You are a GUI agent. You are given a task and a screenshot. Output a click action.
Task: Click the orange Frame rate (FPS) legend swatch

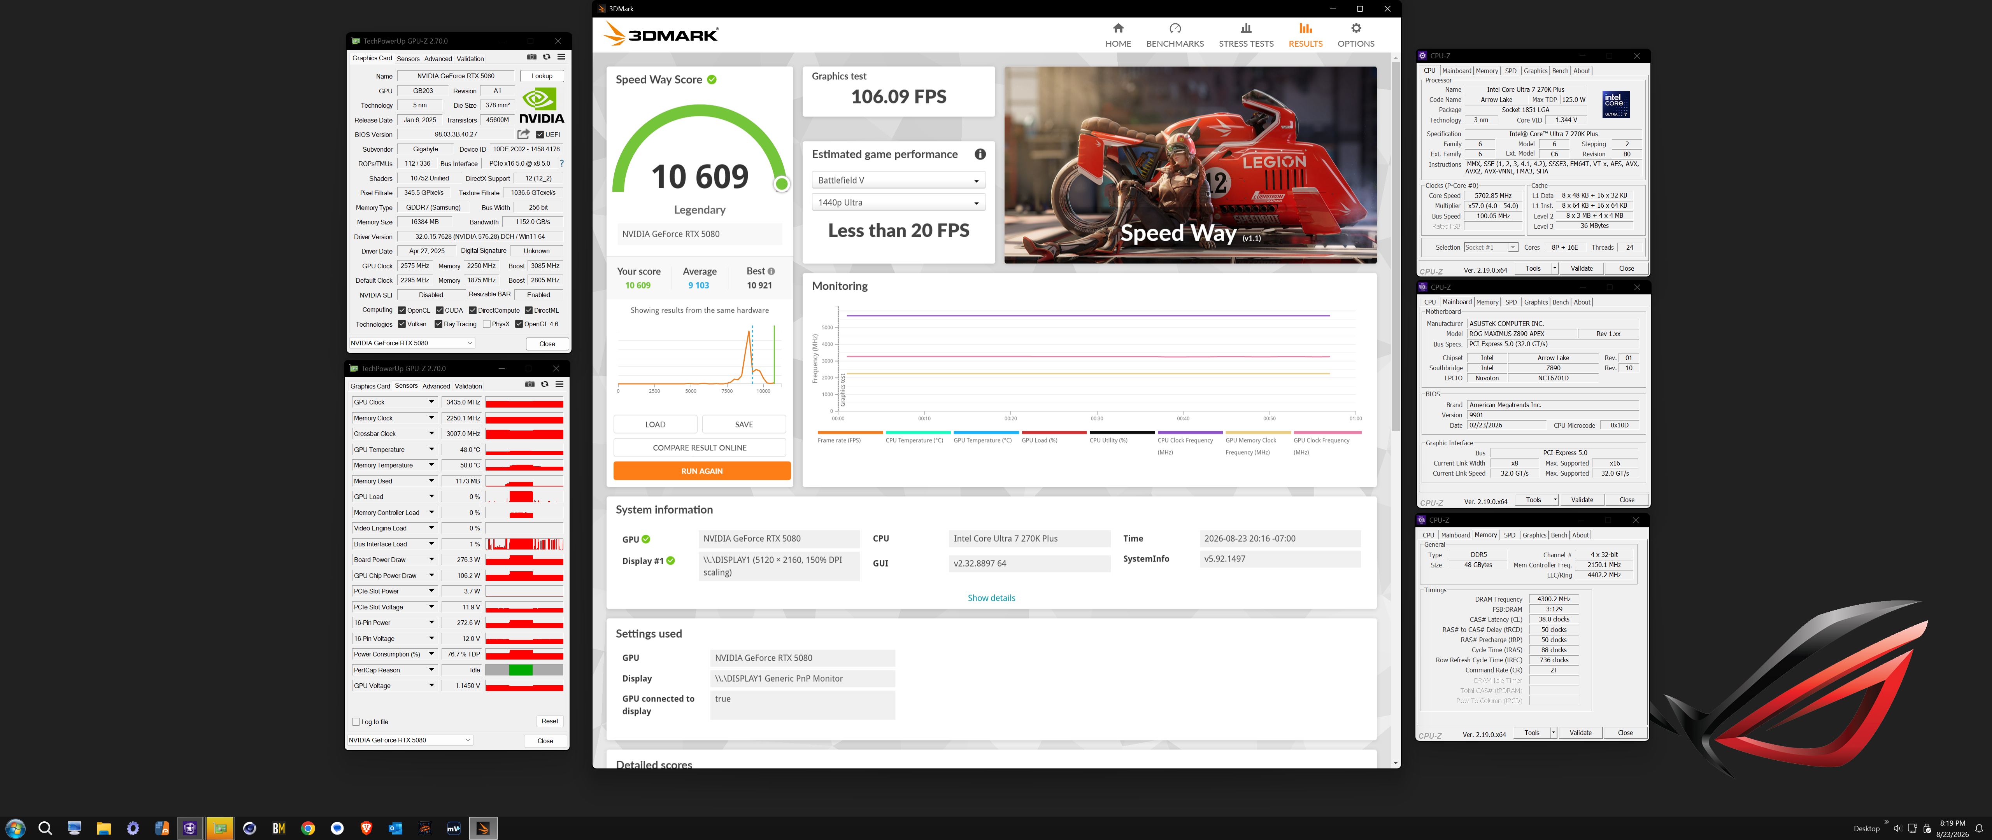click(850, 433)
